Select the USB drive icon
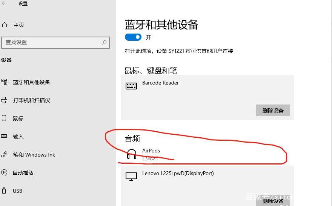Image resolution: width=332 pixels, height=206 pixels. pyautogui.click(x=4, y=191)
